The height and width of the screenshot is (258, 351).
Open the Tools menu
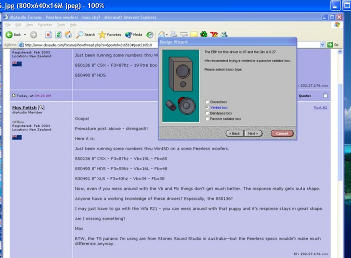(x=61, y=25)
